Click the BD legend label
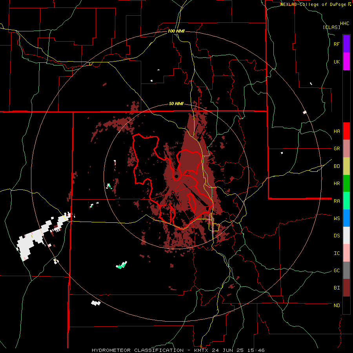353x353 pixels. coord(337,166)
